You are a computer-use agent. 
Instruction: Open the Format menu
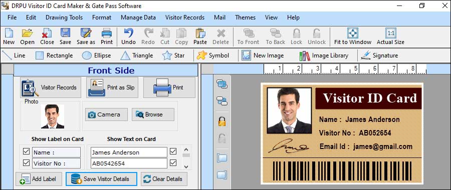click(102, 17)
